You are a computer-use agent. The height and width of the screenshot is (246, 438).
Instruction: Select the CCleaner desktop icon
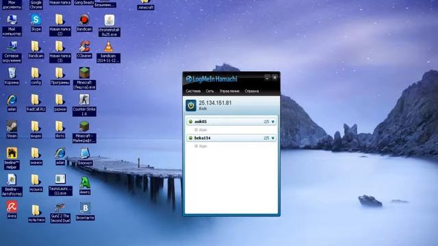(84, 49)
